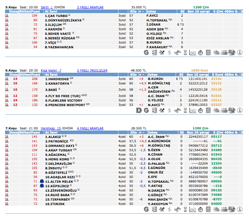Click the G icon in race 5 toolbar
Screen dimensions: 249x220
tap(146, 52)
